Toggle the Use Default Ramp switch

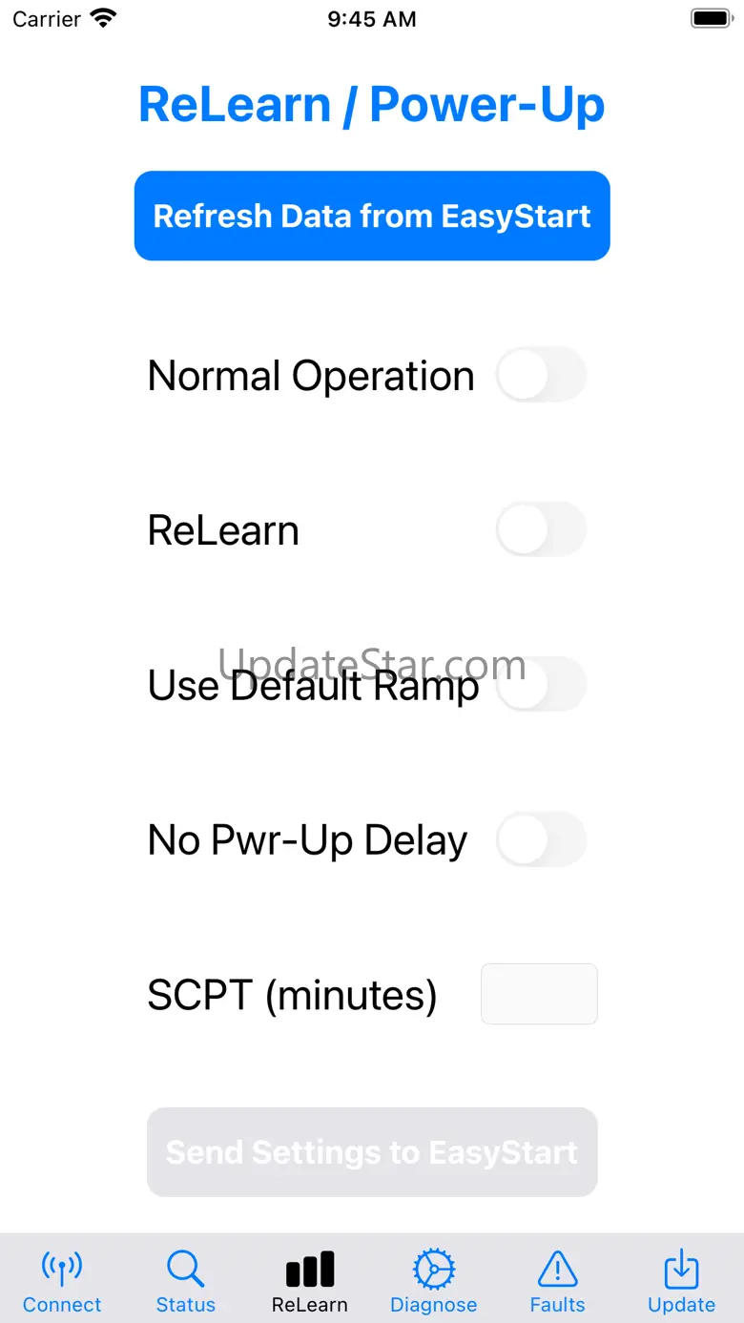click(x=541, y=684)
